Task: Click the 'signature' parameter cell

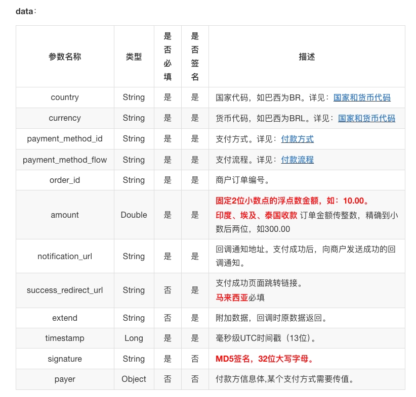Action: tap(65, 359)
